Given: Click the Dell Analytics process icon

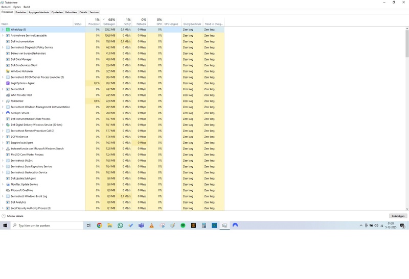Looking at the screenshot, I should pyautogui.click(x=8, y=202).
